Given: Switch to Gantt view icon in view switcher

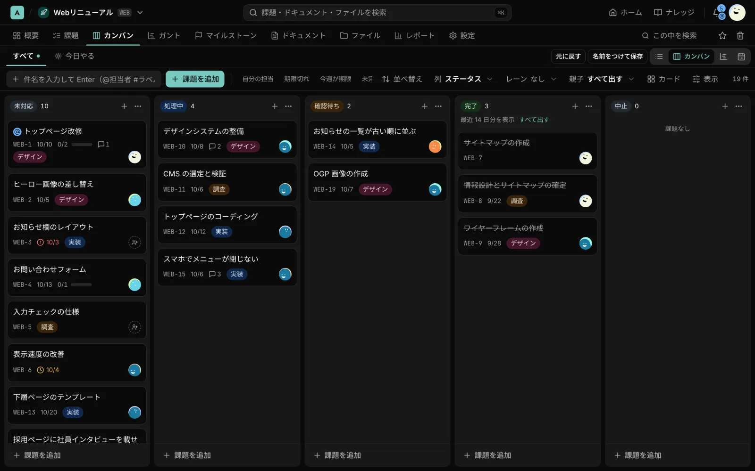Looking at the screenshot, I should [x=723, y=57].
